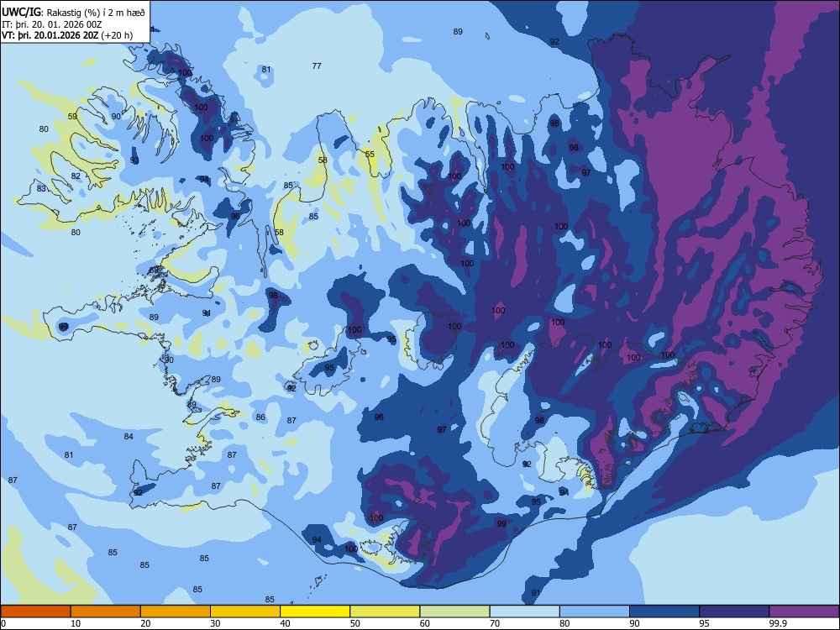840x630 pixels.
Task: Click the amber 20–30 legend swatch
Action: click(176, 612)
